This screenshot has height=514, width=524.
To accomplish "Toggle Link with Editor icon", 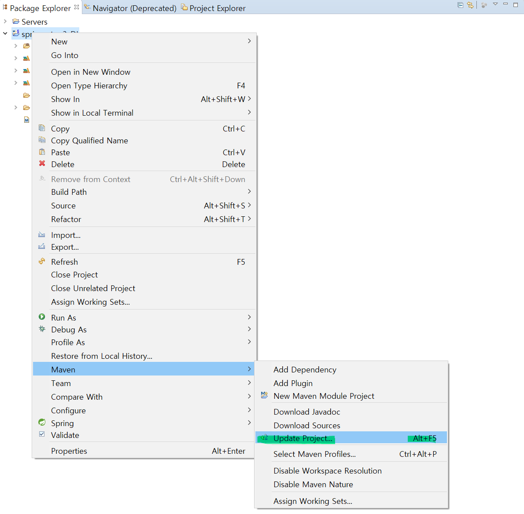I will click(470, 5).
